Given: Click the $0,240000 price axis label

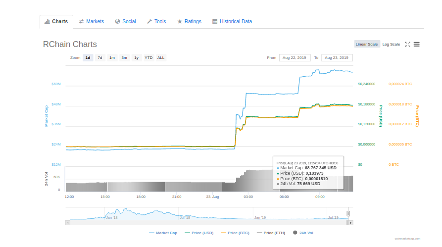Looking at the screenshot, I should [x=366, y=84].
